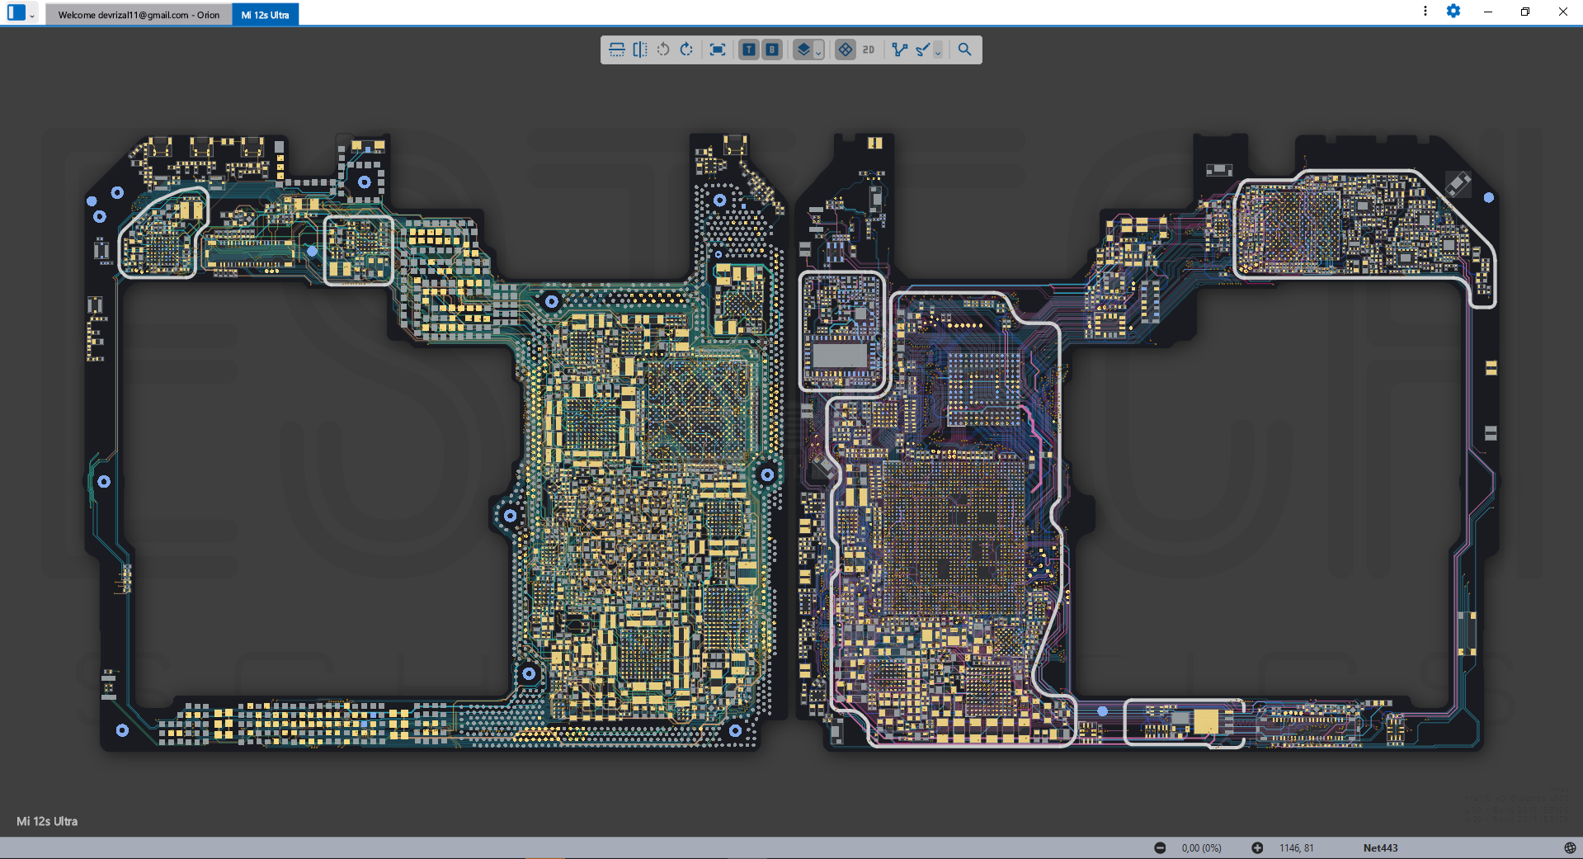
Task: Open the three-dot more options menu
Action: tap(1425, 12)
